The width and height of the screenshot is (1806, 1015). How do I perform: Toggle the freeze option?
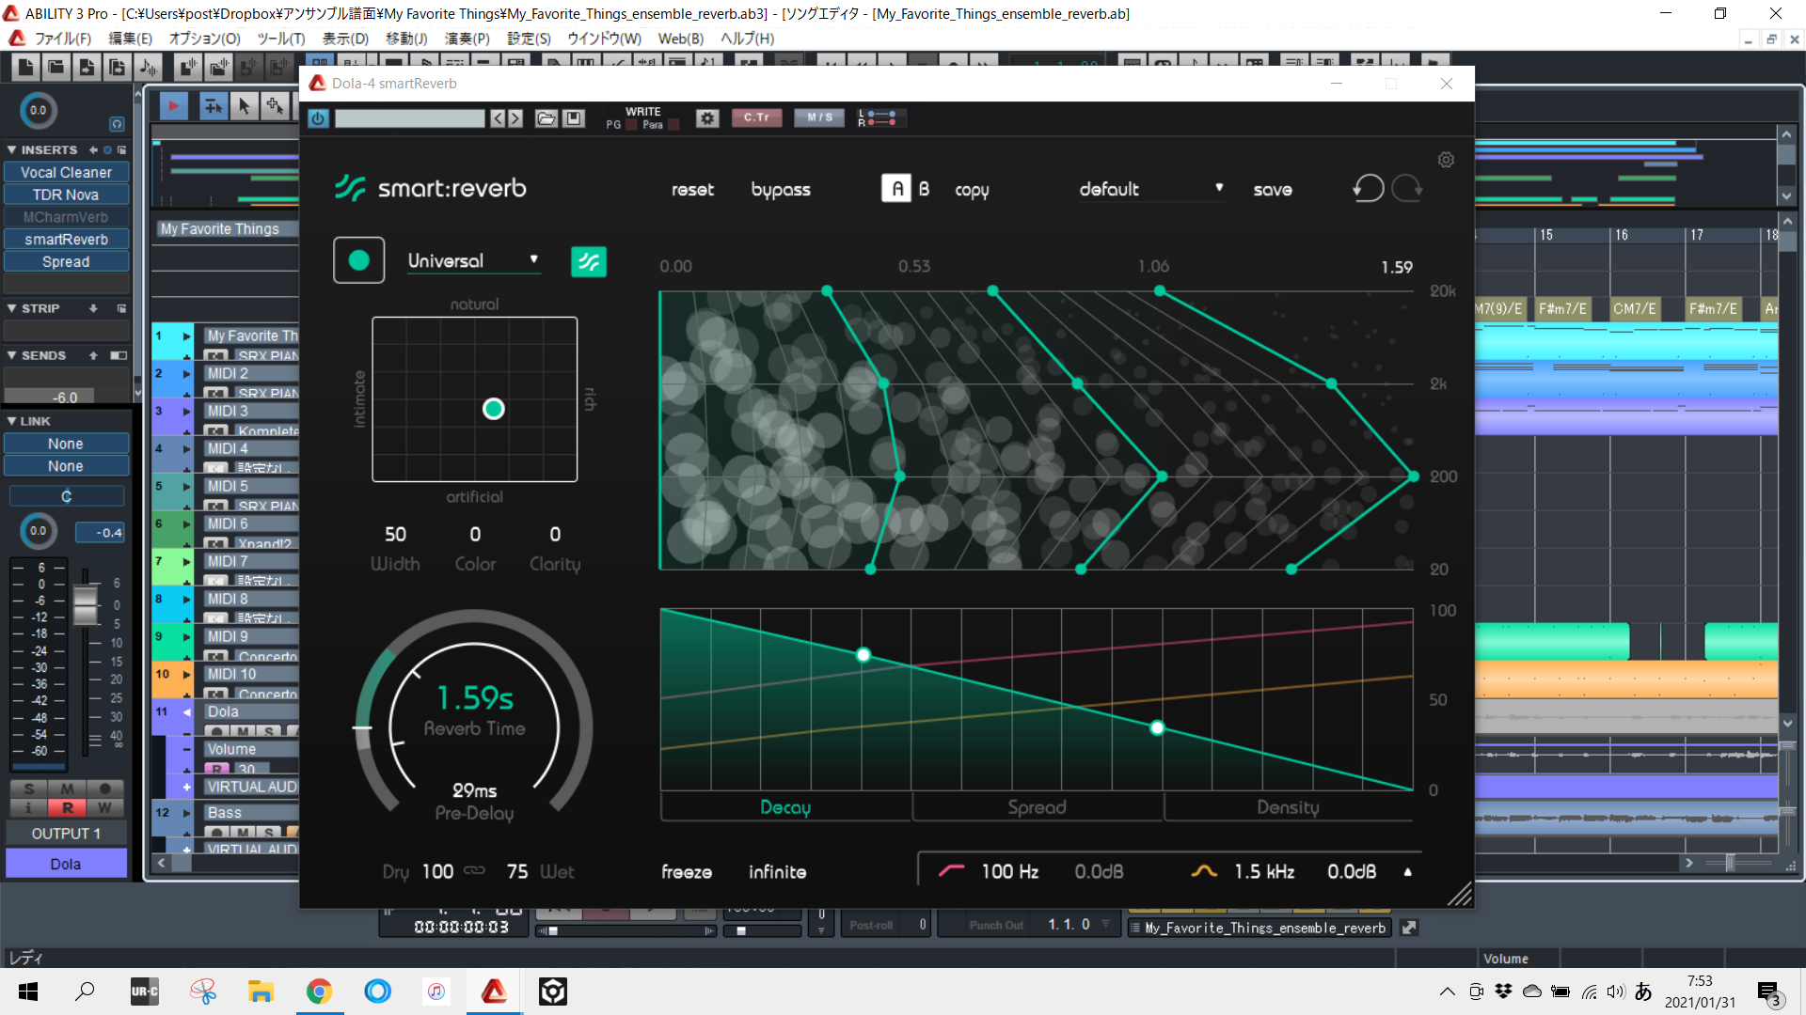tap(687, 872)
